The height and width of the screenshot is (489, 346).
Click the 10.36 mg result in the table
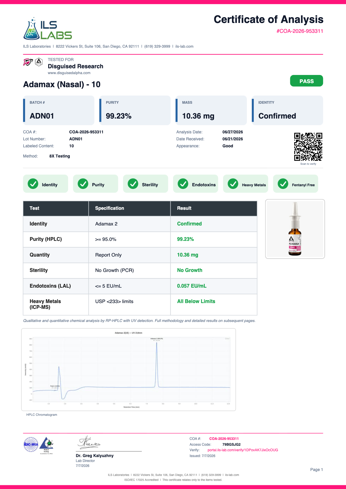[x=188, y=255]
